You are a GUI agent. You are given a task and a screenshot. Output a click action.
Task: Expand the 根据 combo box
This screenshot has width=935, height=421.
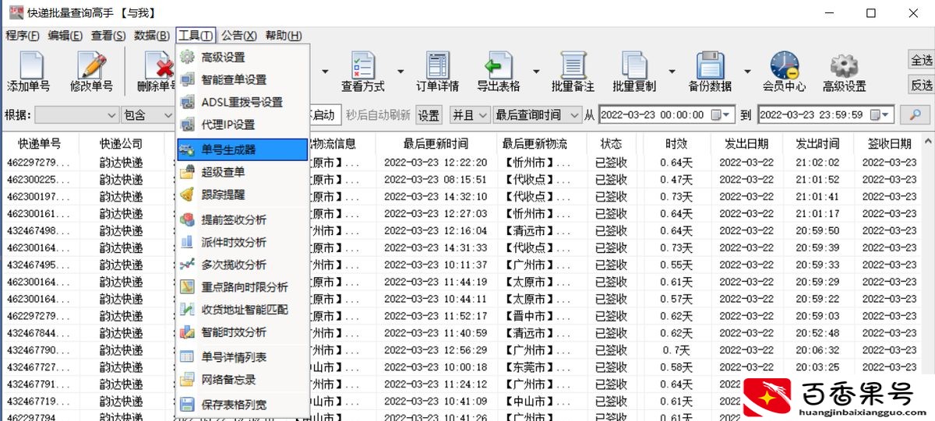(111, 115)
